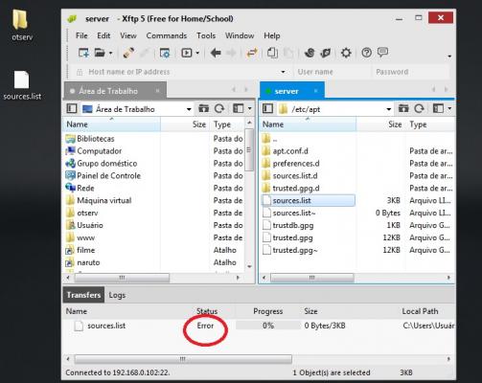This screenshot has height=383, width=482.
Task: Click the local pane New Folder icon
Action: [203, 108]
